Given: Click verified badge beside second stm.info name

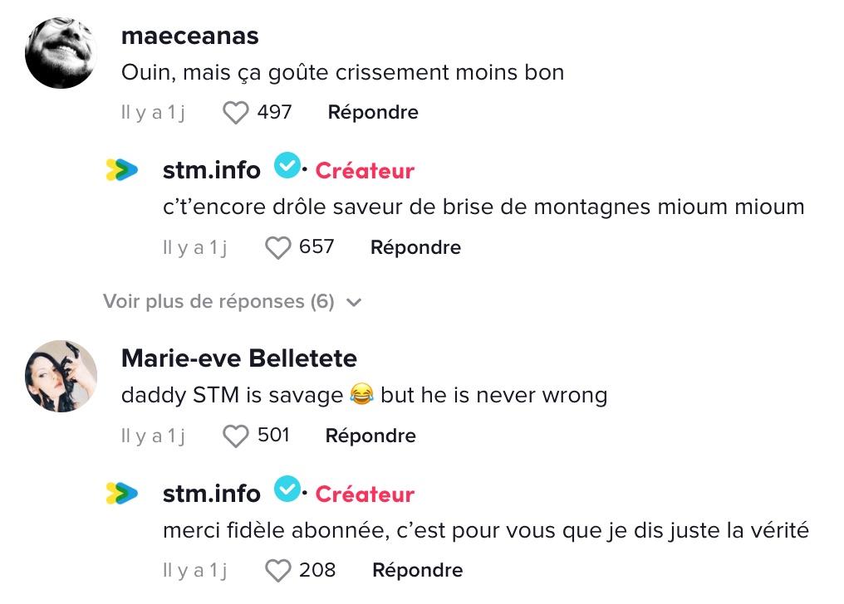Looking at the screenshot, I should point(287,489).
